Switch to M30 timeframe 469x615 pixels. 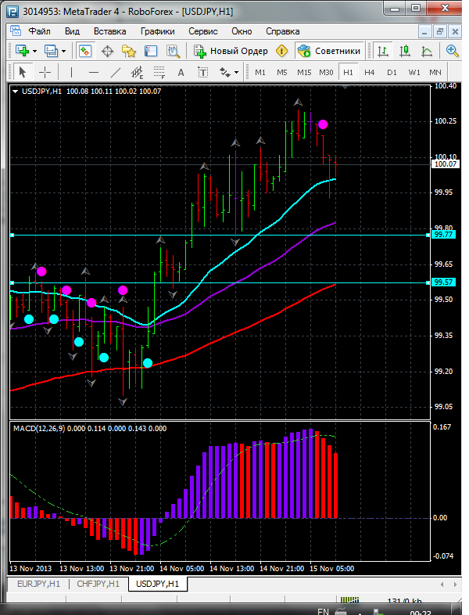[x=326, y=73]
